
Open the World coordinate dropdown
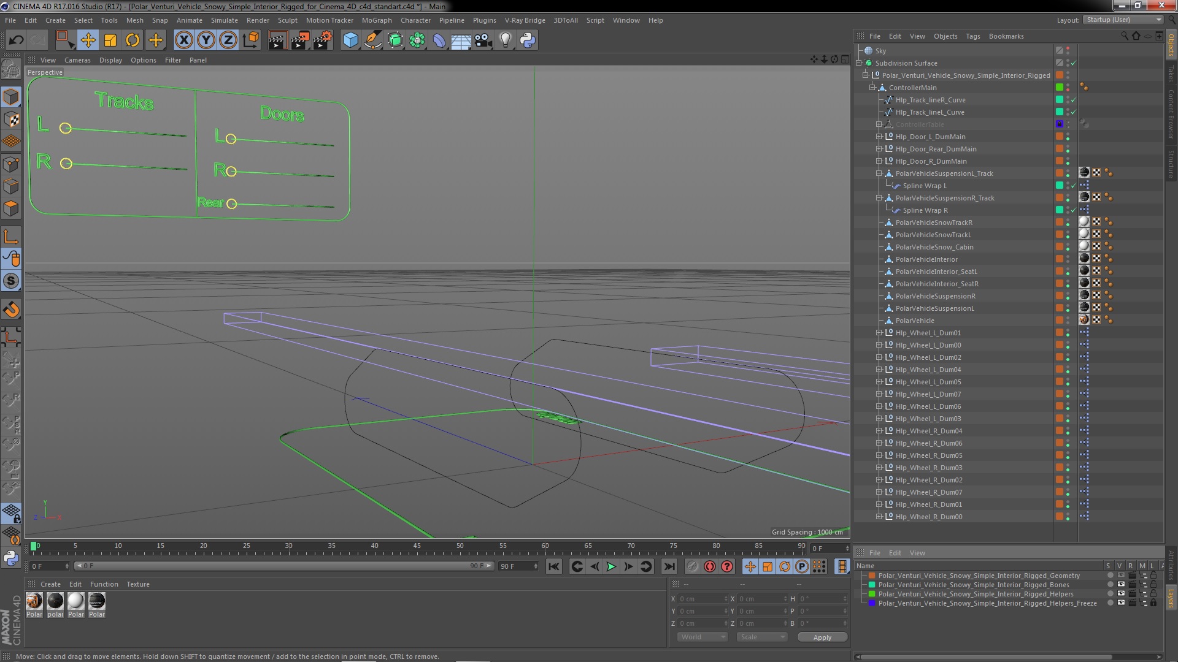point(703,637)
